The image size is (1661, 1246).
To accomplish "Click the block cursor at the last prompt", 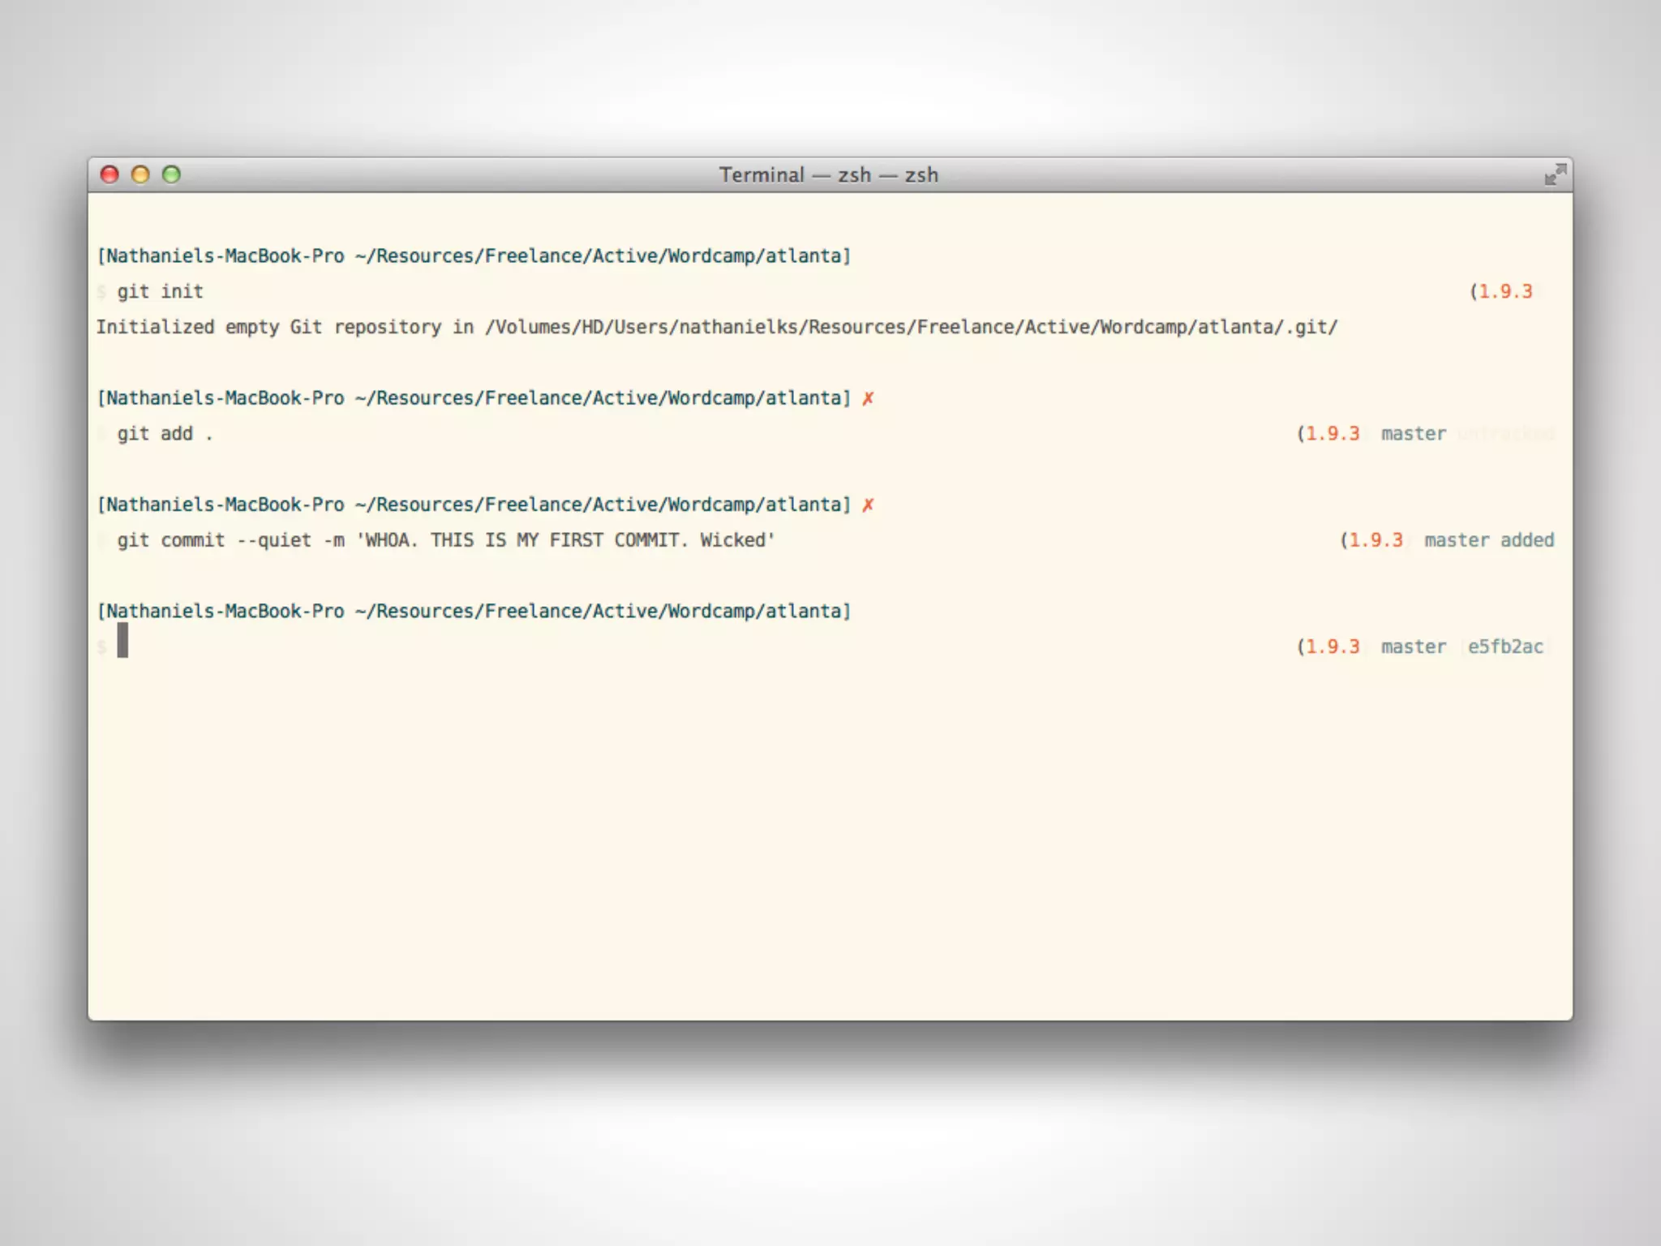I will (x=122, y=641).
